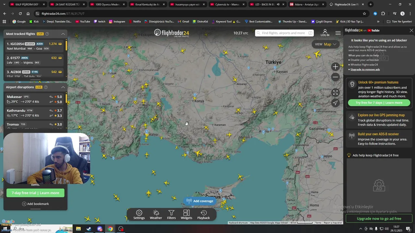Mute the UZI tab audio speaker icon

tap(278, 5)
